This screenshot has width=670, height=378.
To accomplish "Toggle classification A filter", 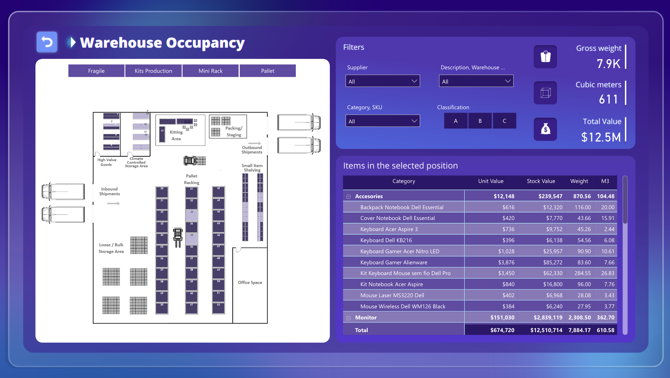I will [x=456, y=121].
